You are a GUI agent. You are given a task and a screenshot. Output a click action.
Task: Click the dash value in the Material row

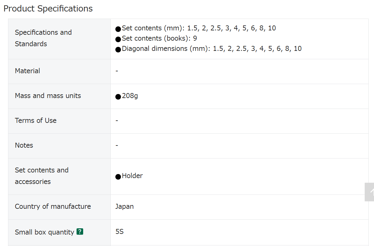click(117, 71)
